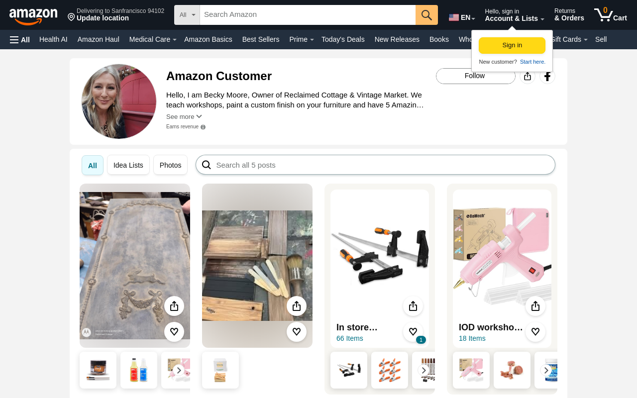Click the orange search magnifier button
Viewport: 637px width, 398px height.
point(426,15)
